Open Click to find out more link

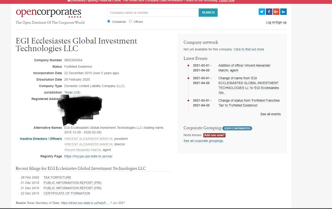coord(249,49)
